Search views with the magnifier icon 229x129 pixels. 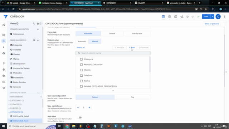[x=34, y=24]
